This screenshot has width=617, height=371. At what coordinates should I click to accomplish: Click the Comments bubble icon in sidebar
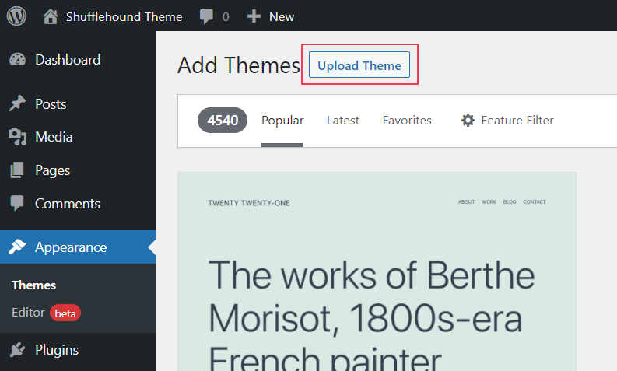[17, 203]
